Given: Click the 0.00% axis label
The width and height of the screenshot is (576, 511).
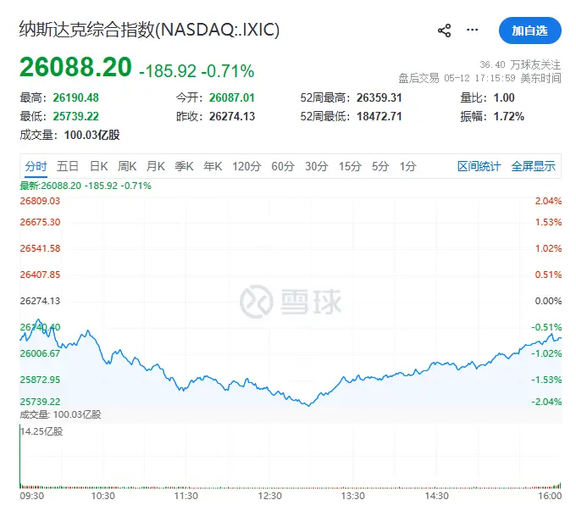Looking at the screenshot, I should pyautogui.click(x=548, y=301).
